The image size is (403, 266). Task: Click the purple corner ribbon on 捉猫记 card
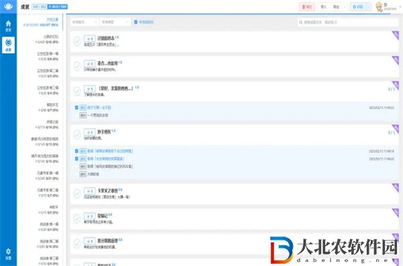[396, 212]
